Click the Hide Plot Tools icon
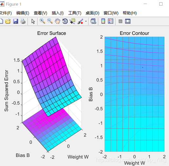 click(x=120, y=21)
